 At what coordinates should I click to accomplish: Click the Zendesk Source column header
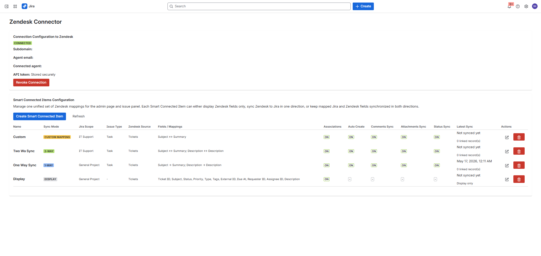click(x=139, y=127)
